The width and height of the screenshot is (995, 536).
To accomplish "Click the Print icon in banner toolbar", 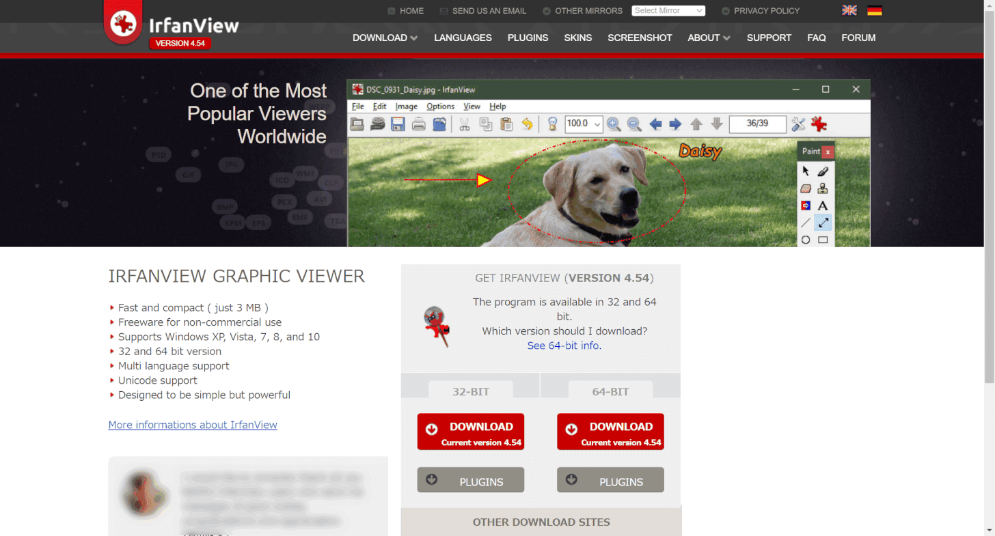I will pyautogui.click(x=419, y=124).
